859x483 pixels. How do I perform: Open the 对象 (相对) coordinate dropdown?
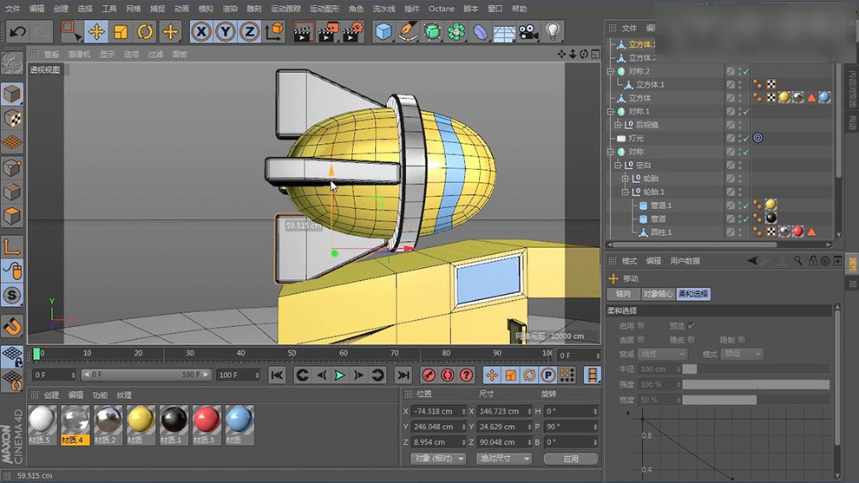tap(438, 458)
